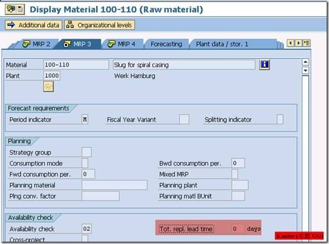
Task: Toggle the Splitting indicator box
Action: click(280, 120)
